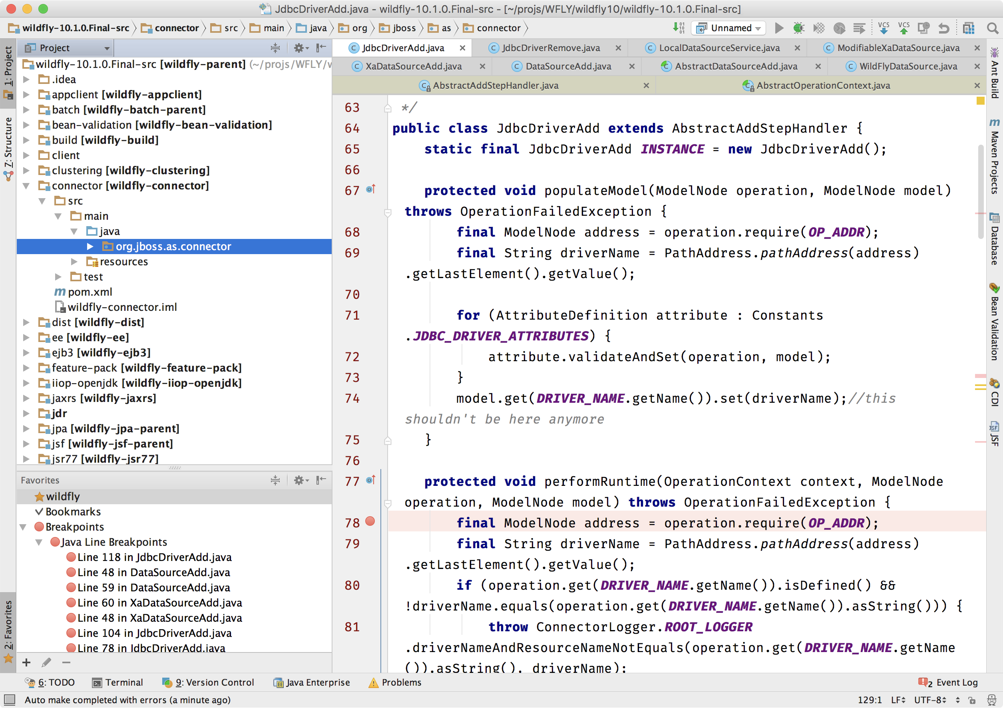Viewport: 1003px width, 708px height.
Task: Click the Search Everywhere magnifier icon
Action: 992,28
